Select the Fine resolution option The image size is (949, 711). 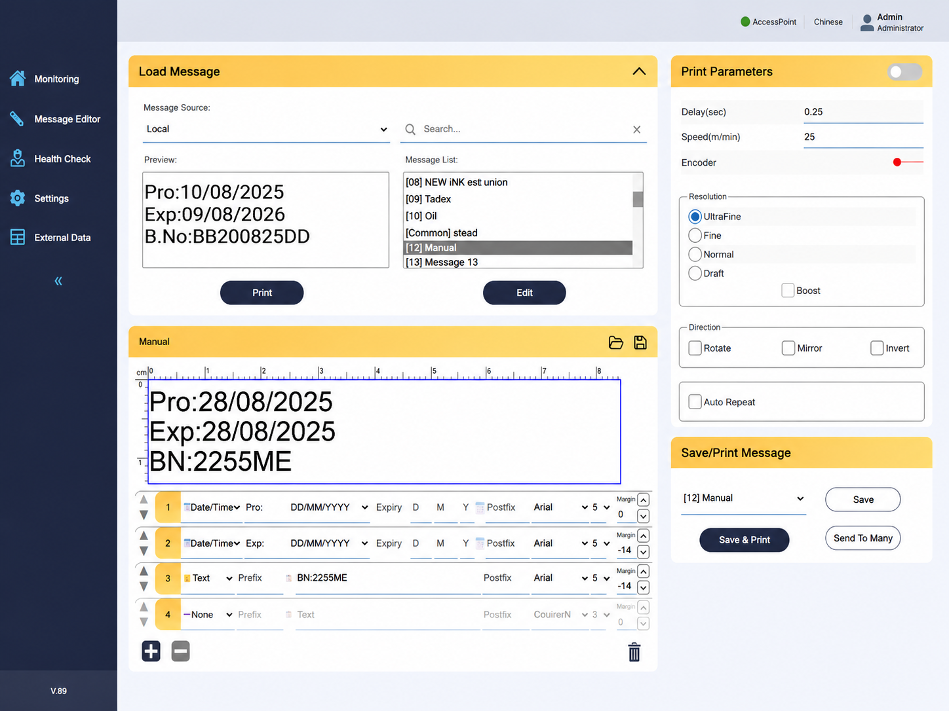[x=695, y=236]
